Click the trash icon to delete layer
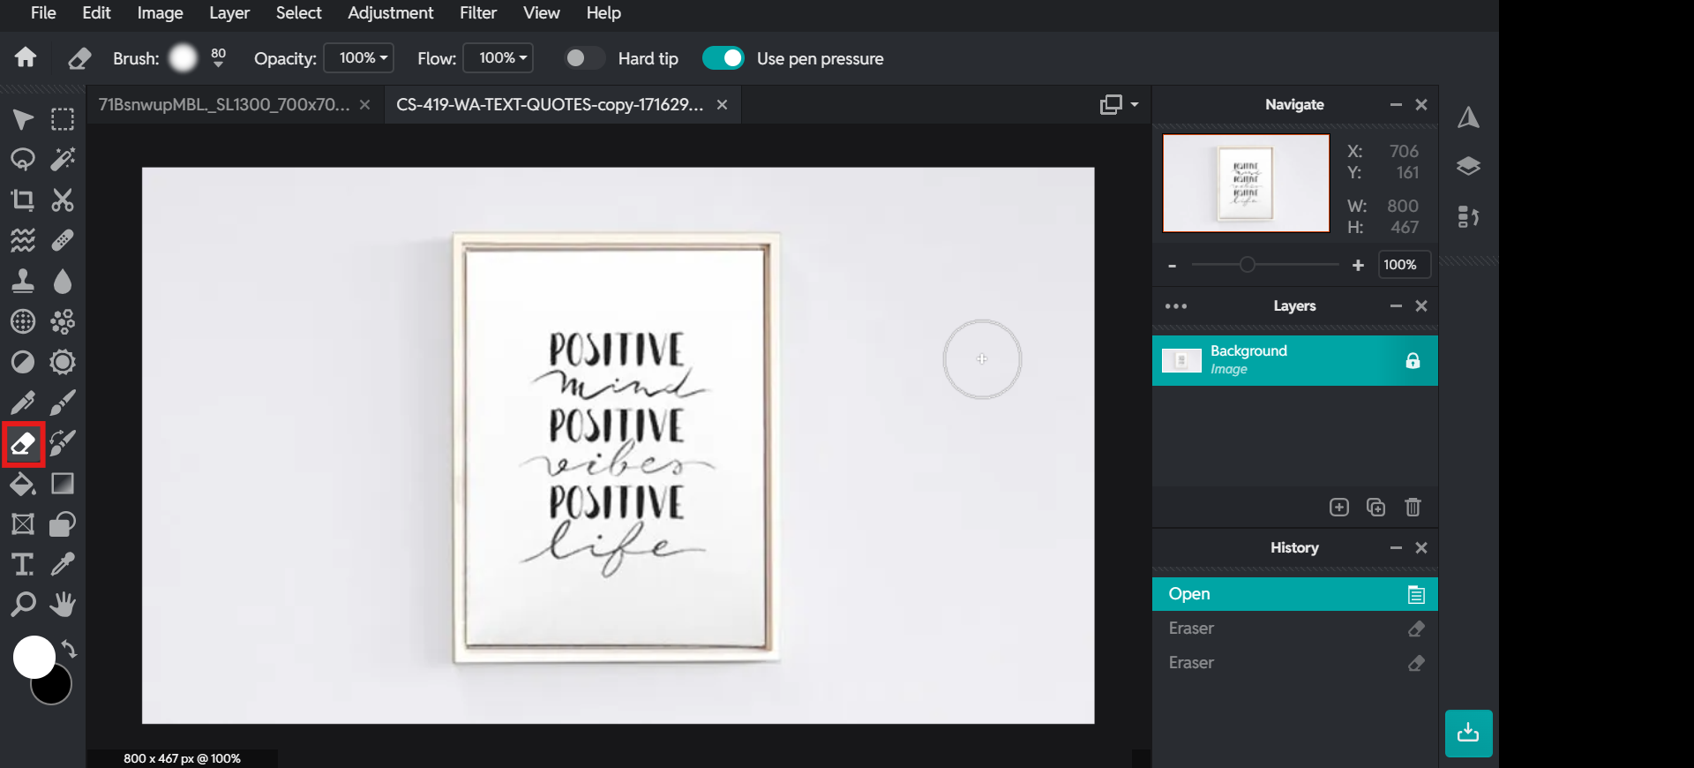The image size is (1694, 768). tap(1413, 508)
